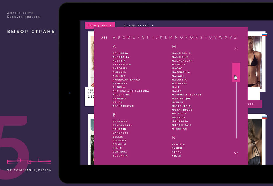Select Mexico as the country
Viewport: 273px width, 186px height.
pyautogui.click(x=178, y=102)
